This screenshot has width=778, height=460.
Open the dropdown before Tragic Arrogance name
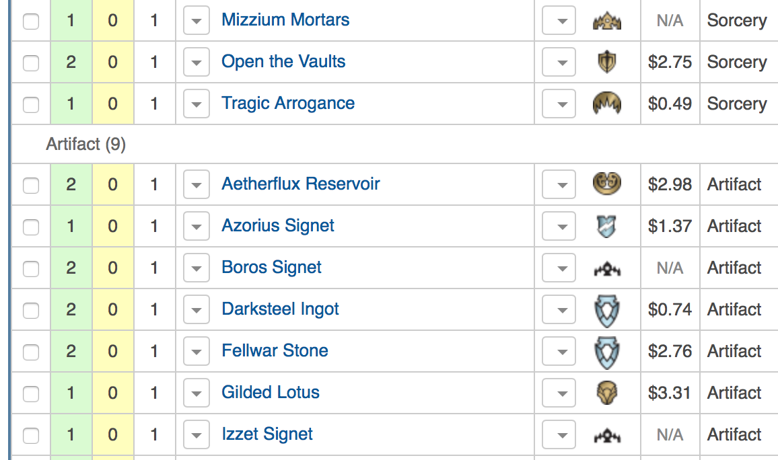click(196, 104)
